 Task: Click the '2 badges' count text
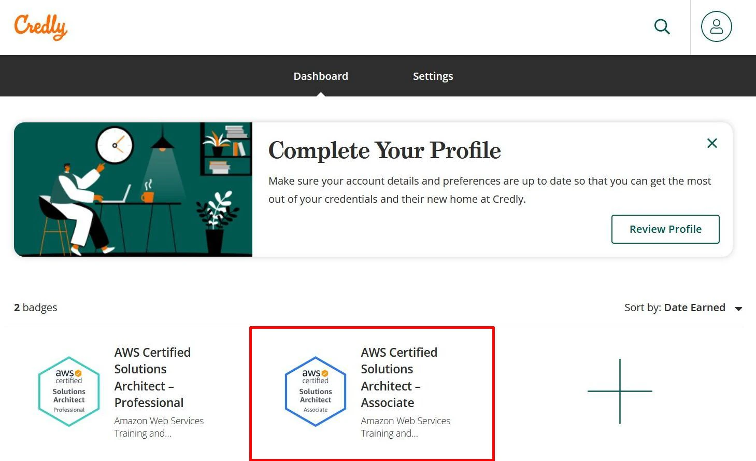36,308
